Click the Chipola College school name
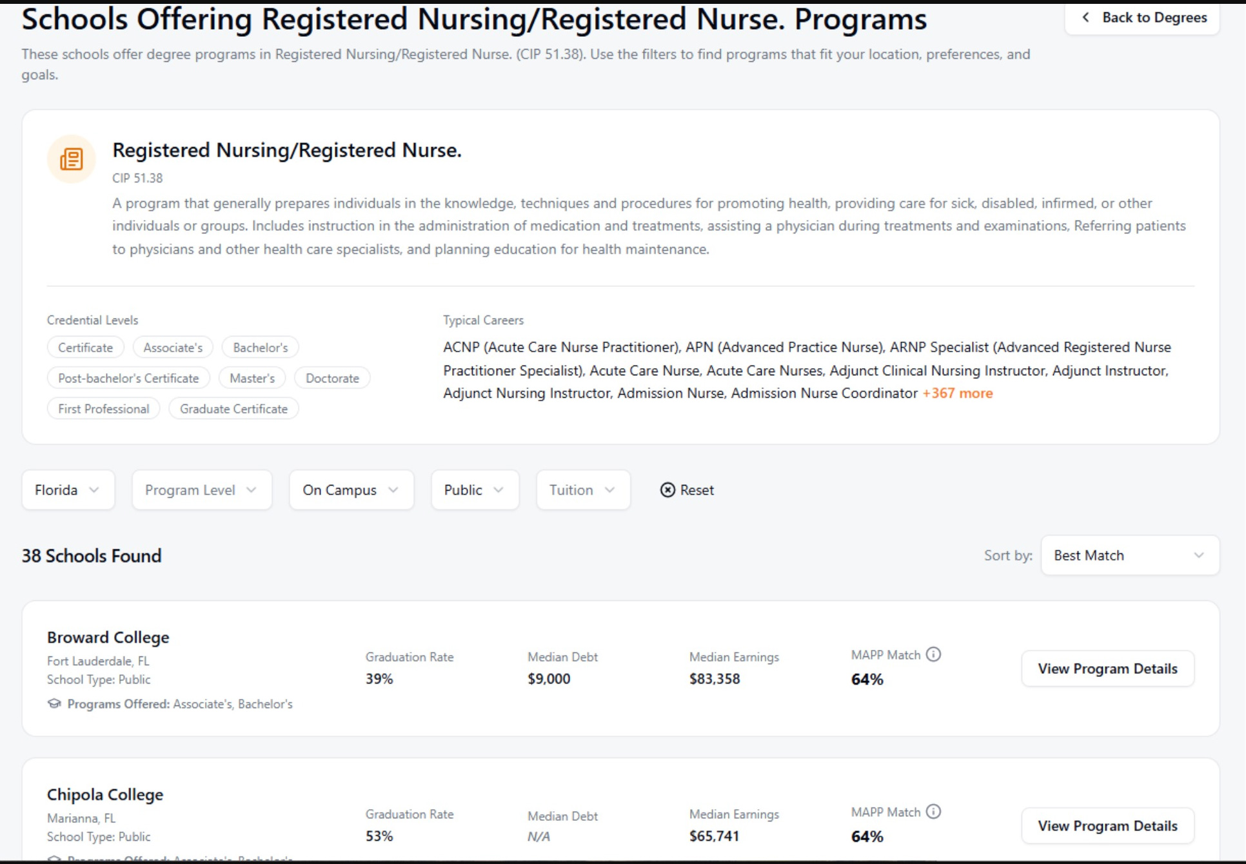Screen dimensions: 1246x864 [x=105, y=794]
